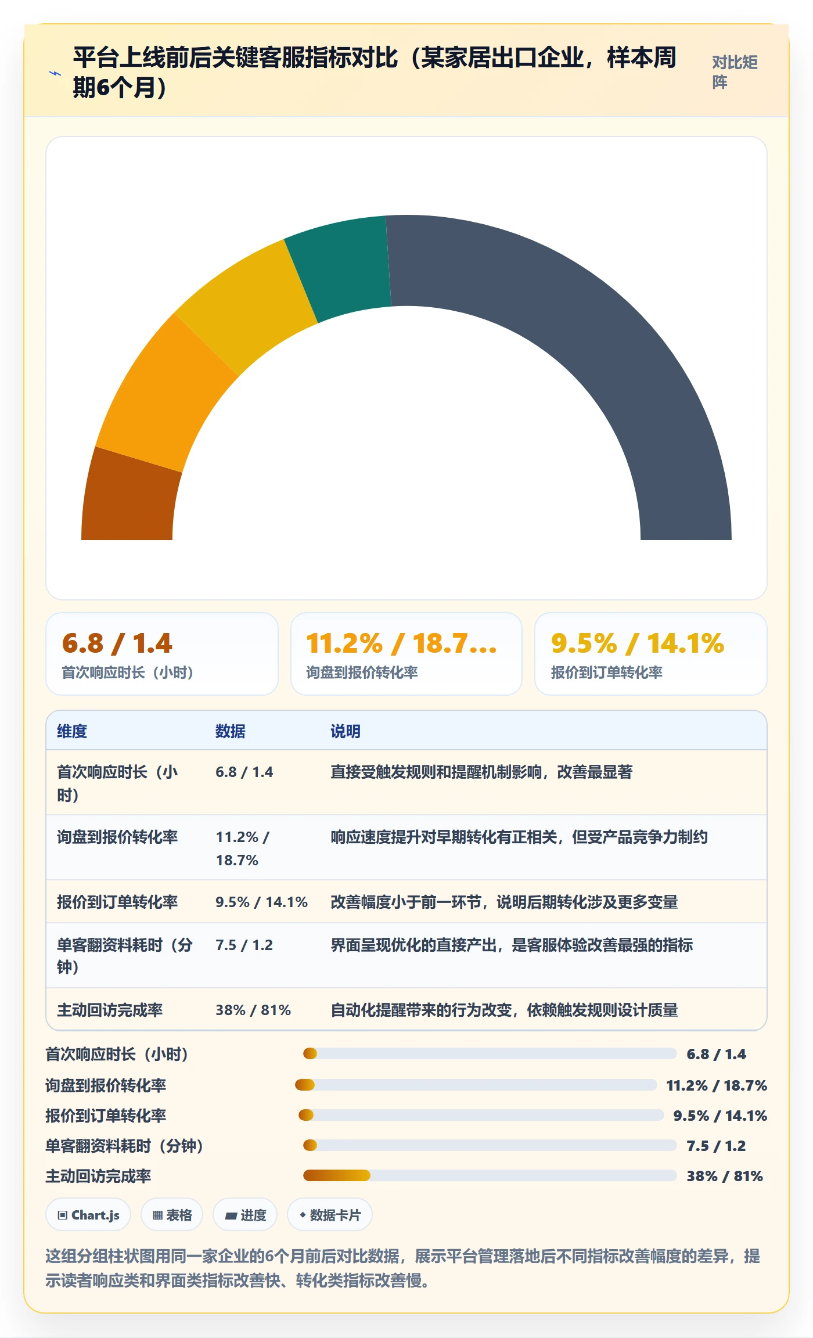Click table cell 7.5 / 1.2
Image resolution: width=813 pixels, height=1338 pixels.
pos(244,945)
